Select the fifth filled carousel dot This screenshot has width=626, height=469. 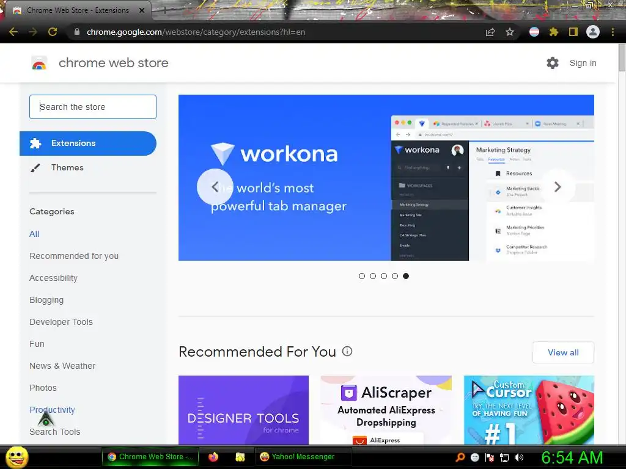coord(406,276)
